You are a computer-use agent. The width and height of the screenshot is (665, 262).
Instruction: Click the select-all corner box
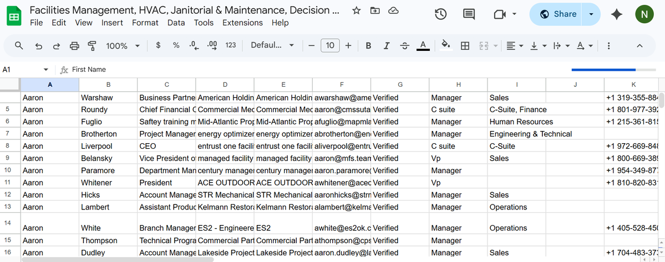[10, 85]
